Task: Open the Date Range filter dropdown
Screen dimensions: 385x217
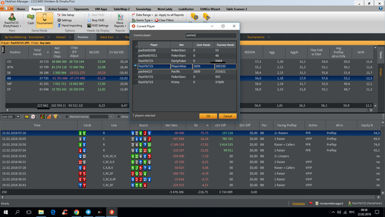Action: pyautogui.click(x=142, y=15)
